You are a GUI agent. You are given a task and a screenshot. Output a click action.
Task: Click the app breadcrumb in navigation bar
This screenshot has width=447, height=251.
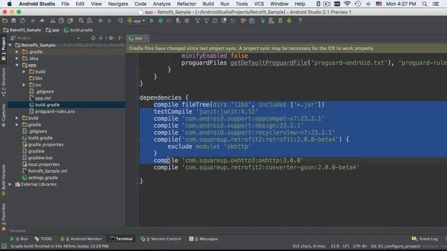click(x=53, y=30)
